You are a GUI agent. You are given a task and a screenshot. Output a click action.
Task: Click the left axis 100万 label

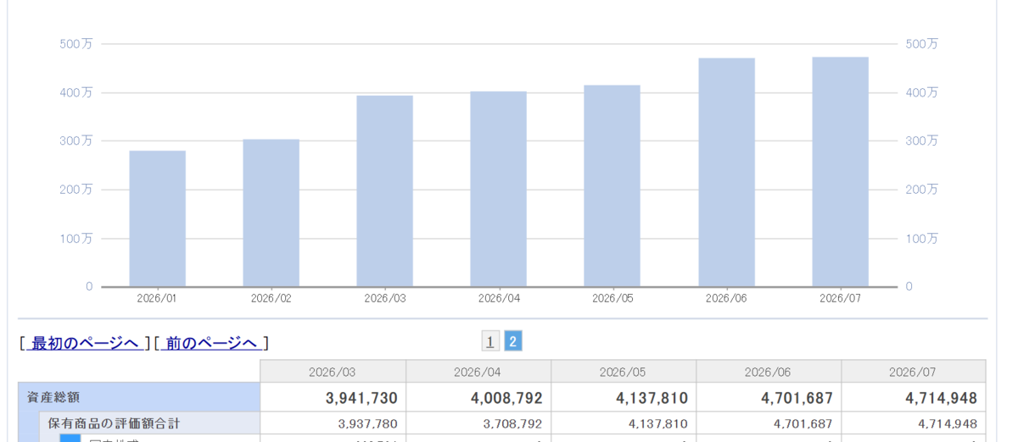[x=76, y=239]
